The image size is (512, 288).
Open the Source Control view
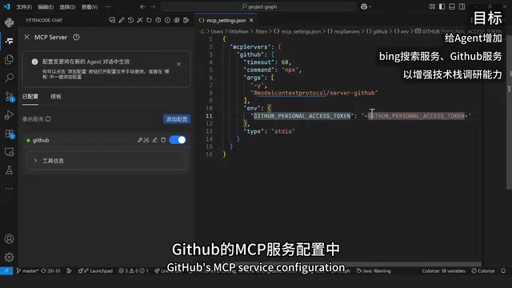pos(9,96)
